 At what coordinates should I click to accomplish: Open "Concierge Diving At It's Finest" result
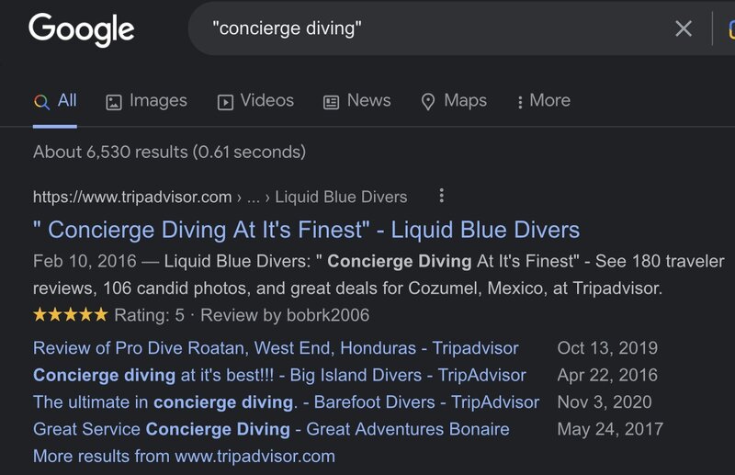306,229
